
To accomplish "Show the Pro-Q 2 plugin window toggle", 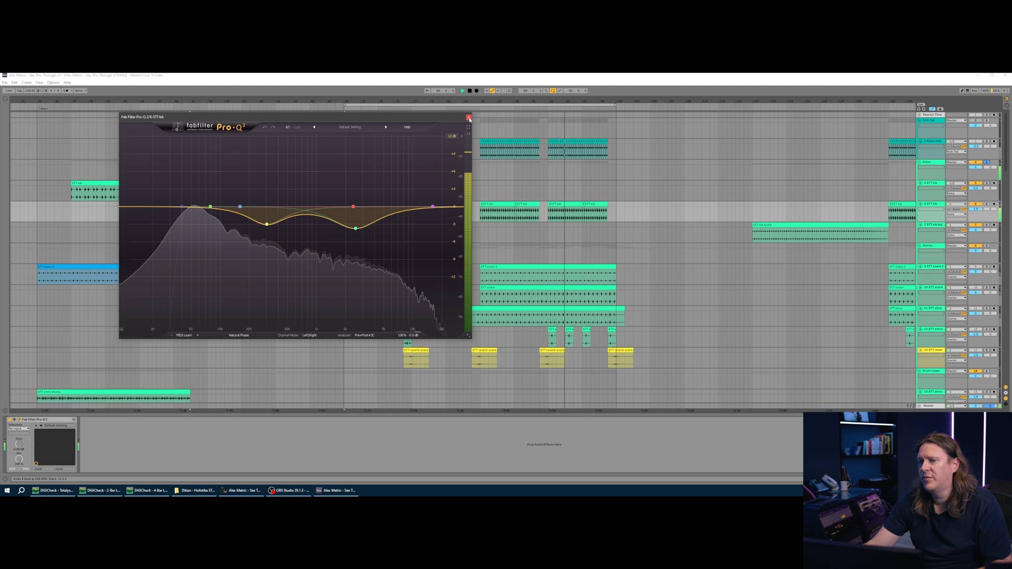I will point(19,419).
